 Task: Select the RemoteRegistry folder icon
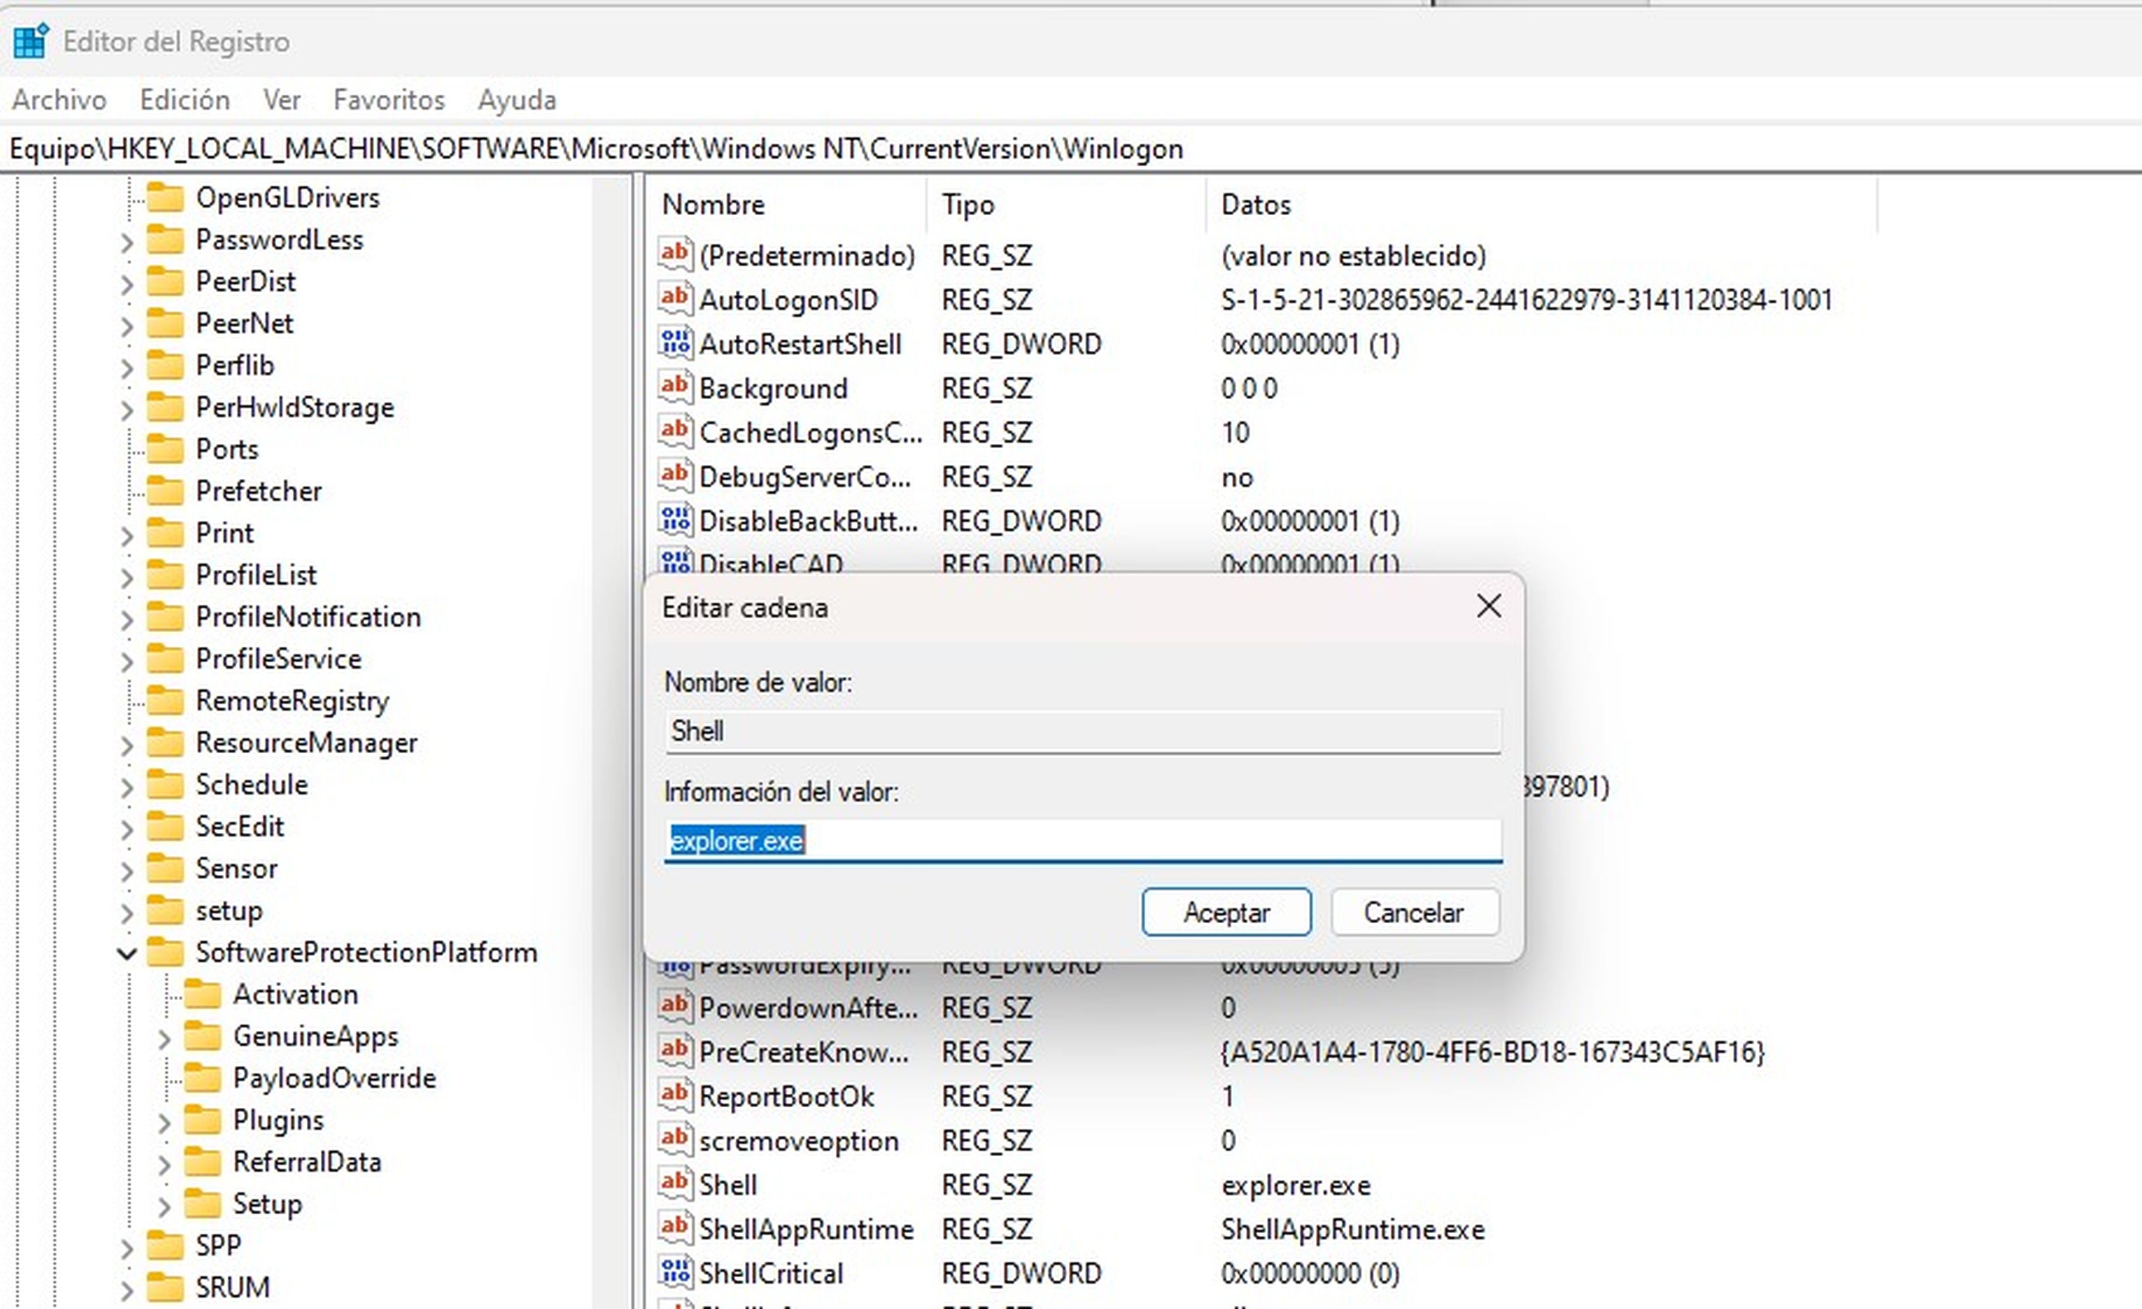(x=165, y=700)
